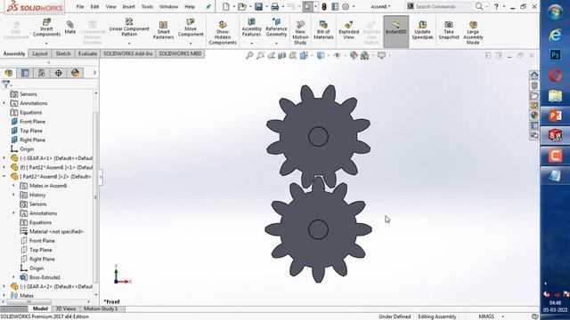Expand GEAR A<2> component
The image size is (570, 320).
[x=4, y=286]
